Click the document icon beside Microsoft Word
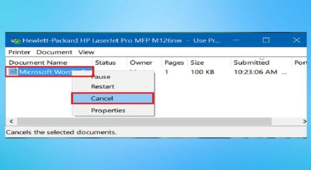Viewport: 311px width, 170px height. (13, 72)
